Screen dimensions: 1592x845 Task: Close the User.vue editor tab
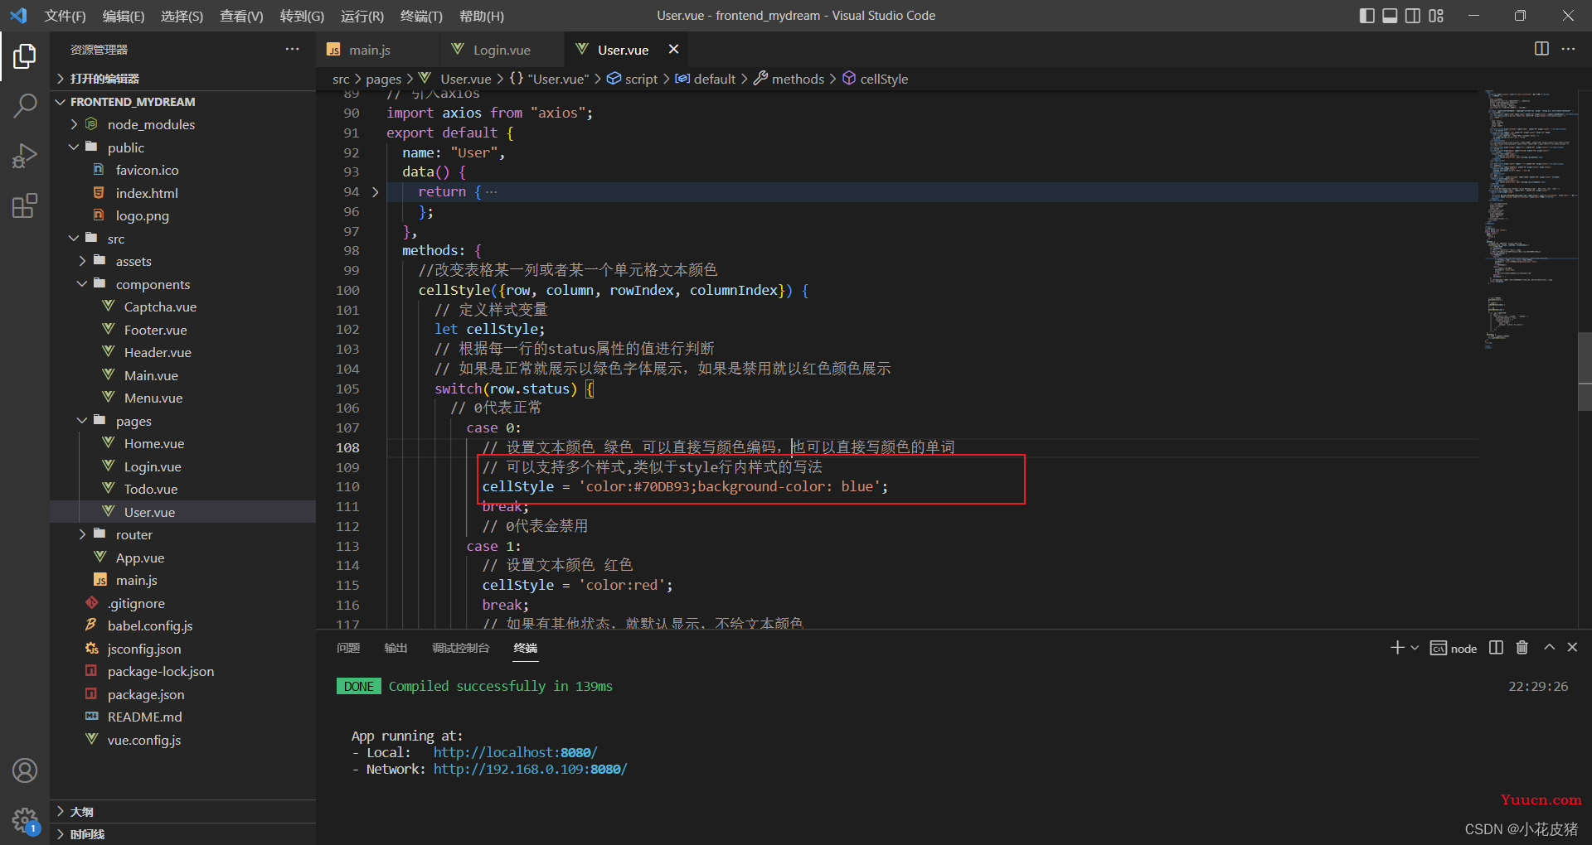click(673, 50)
